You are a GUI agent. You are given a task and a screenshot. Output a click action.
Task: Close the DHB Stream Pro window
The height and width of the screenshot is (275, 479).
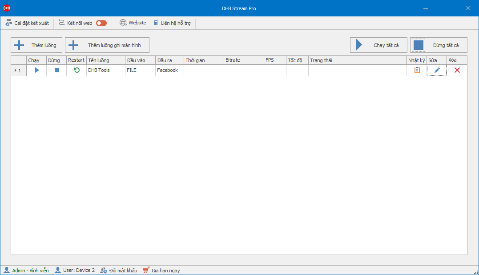click(468, 8)
